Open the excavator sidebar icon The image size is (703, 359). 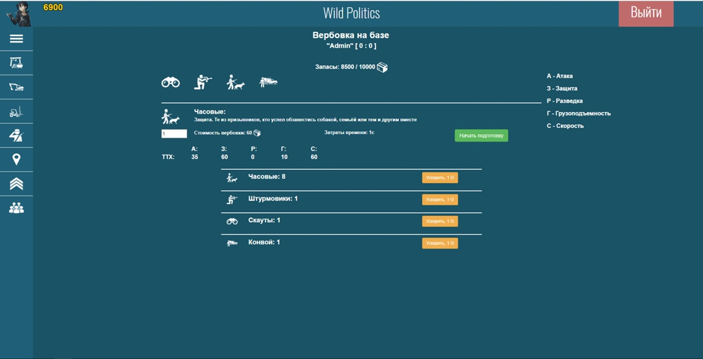pos(16,87)
